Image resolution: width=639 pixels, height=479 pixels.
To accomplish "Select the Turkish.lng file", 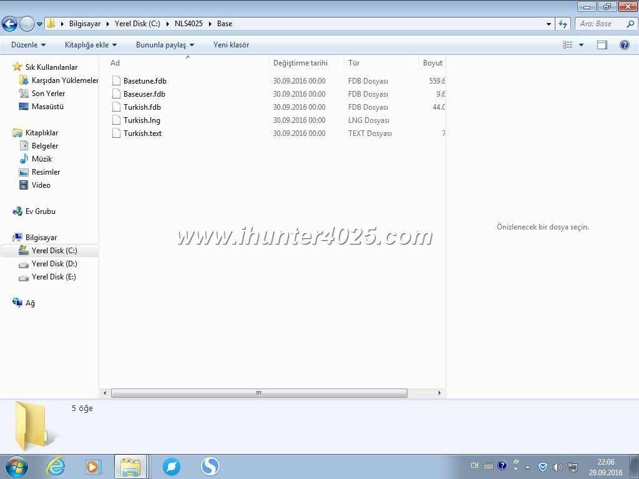I will pos(142,120).
